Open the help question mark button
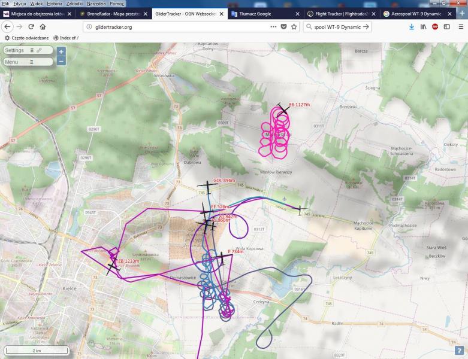Image resolution: width=468 pixels, height=359 pixels. click(x=459, y=351)
